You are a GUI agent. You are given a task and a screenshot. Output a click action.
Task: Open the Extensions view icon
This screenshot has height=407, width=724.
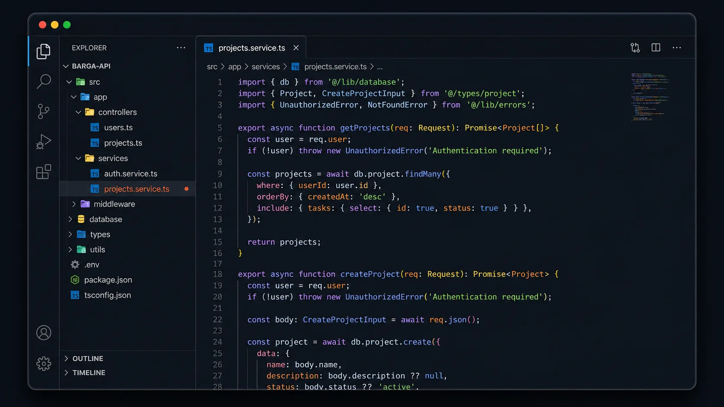coord(43,172)
